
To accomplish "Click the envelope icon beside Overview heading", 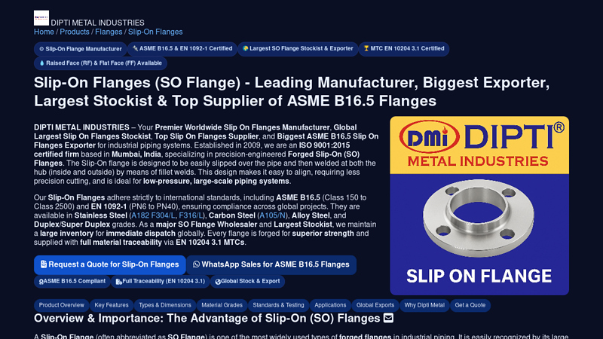I will 388,318.
